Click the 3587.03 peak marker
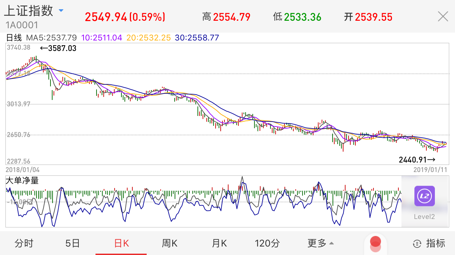The height and width of the screenshot is (255, 455). click(58, 48)
